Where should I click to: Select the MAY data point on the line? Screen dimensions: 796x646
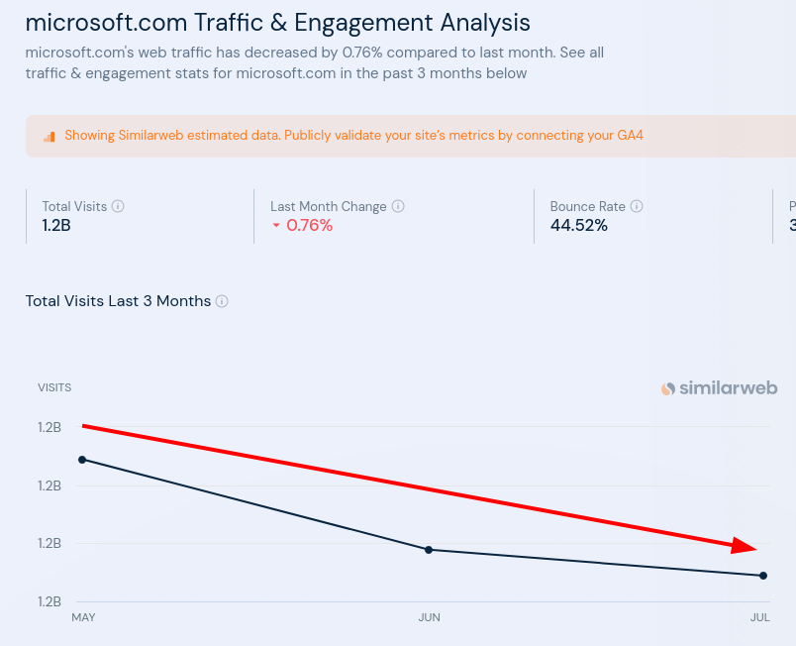82,460
